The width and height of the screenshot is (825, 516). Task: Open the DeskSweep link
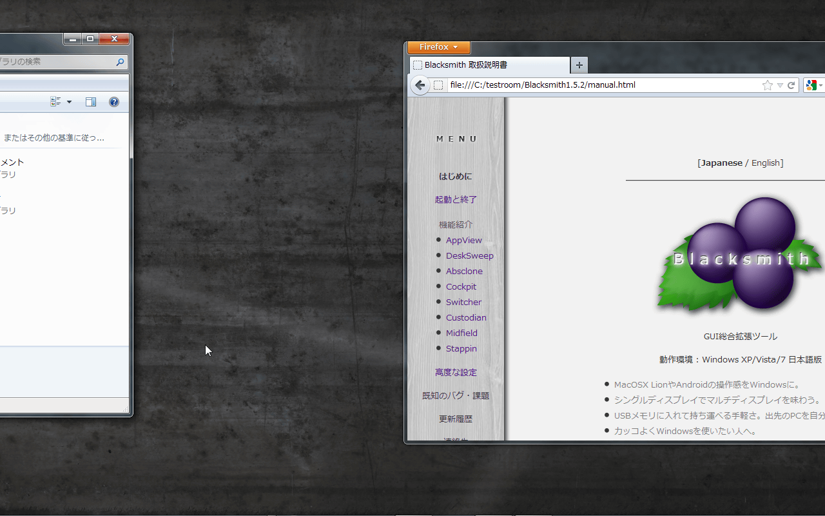point(470,255)
